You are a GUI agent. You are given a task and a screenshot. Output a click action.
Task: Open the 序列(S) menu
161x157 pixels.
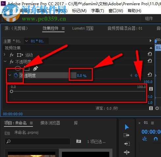pyautogui.click(x=61, y=11)
